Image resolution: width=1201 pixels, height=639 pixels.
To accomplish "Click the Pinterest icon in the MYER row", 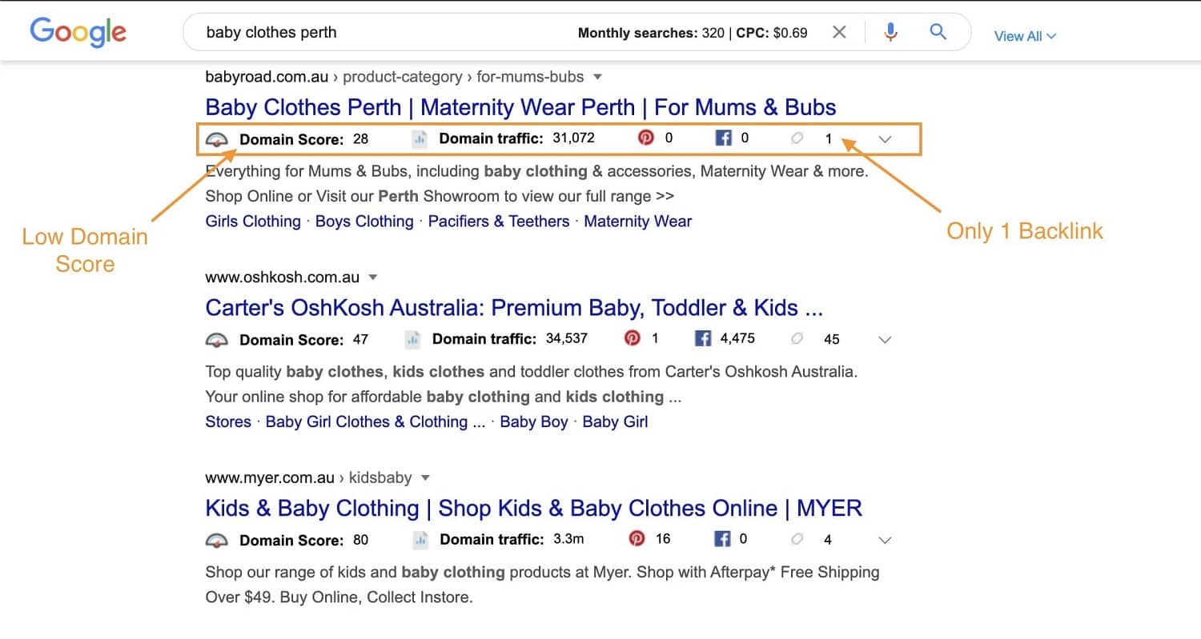I will [x=637, y=538].
